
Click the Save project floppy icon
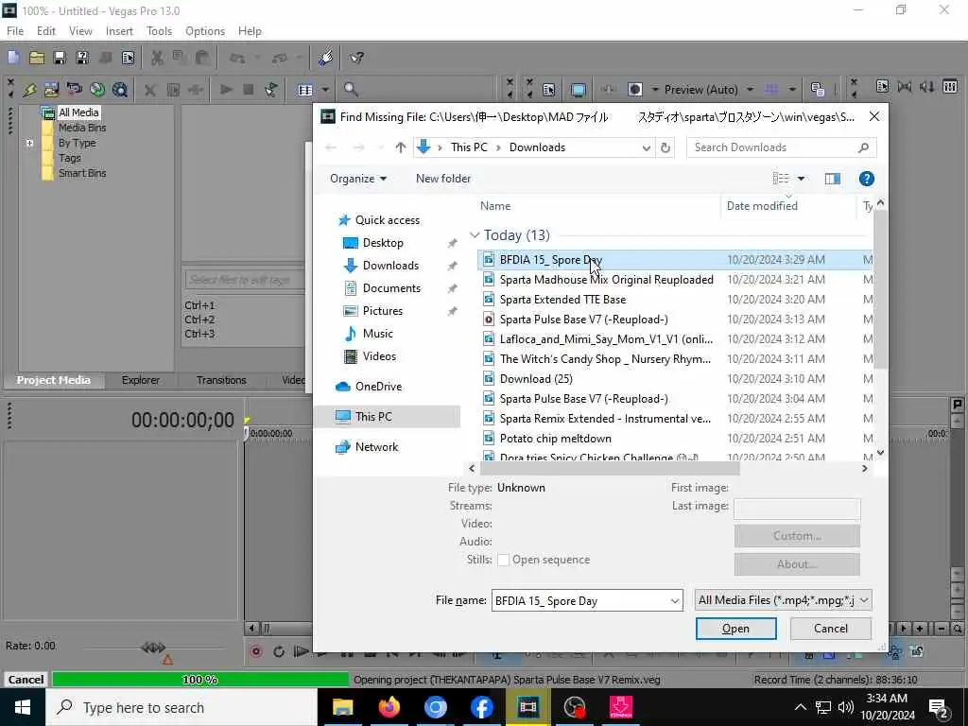(60, 58)
